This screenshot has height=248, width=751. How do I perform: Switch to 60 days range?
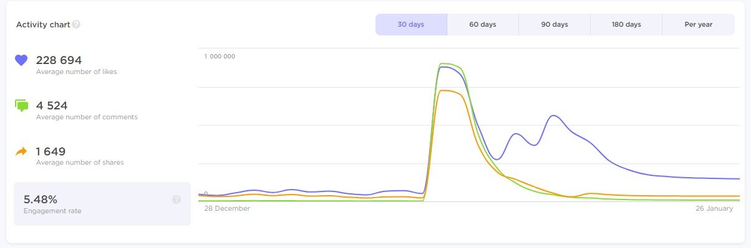pos(483,25)
